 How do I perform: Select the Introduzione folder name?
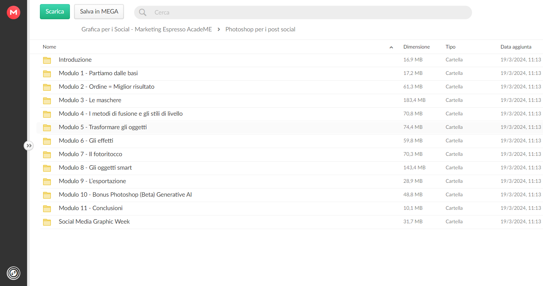click(75, 60)
